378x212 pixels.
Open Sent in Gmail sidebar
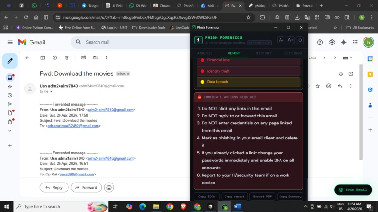point(10,104)
